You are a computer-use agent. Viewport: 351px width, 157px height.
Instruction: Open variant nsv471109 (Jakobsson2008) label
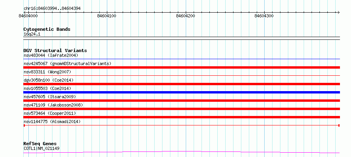[53, 105]
